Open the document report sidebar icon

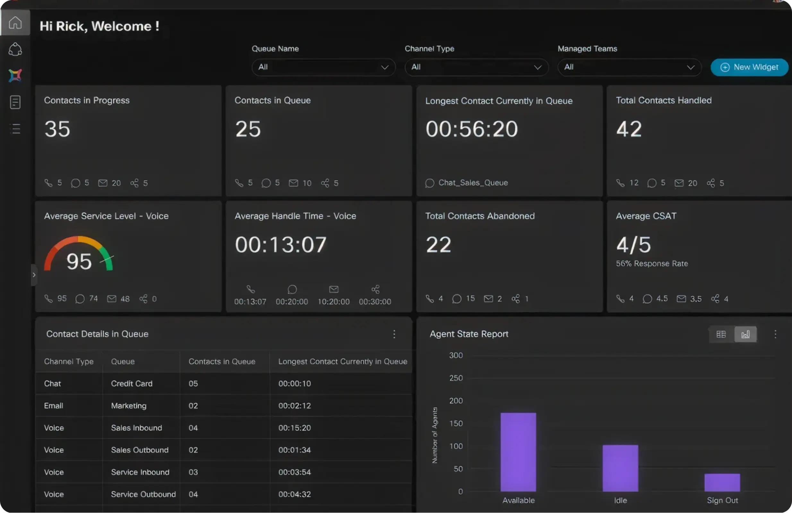(x=15, y=102)
